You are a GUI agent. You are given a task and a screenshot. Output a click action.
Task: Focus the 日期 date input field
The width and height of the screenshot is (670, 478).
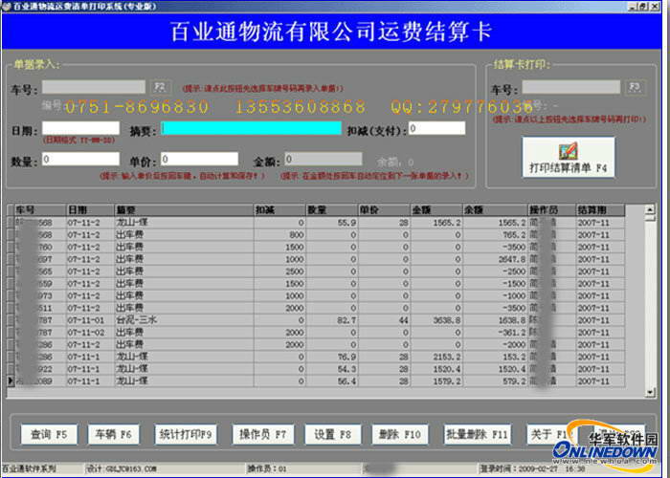80,128
